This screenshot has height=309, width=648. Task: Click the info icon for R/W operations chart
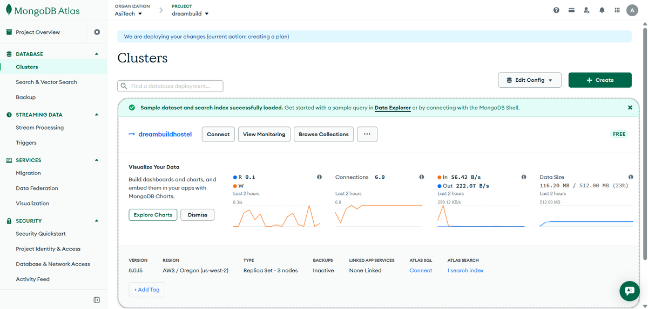click(x=319, y=177)
